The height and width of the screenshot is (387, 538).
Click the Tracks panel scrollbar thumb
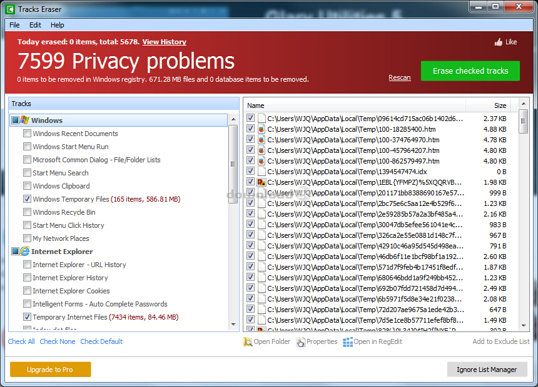(x=233, y=164)
